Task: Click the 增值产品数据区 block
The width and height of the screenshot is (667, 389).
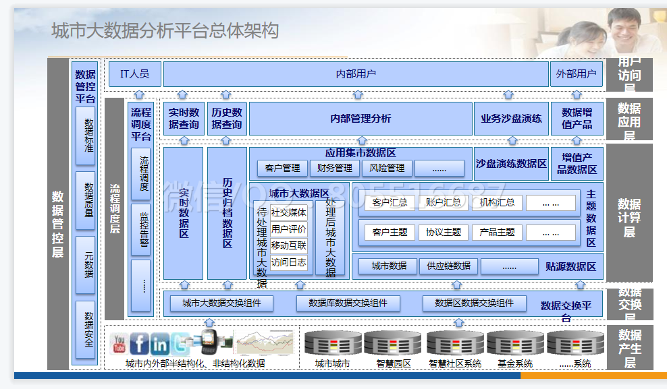Action: [577, 164]
